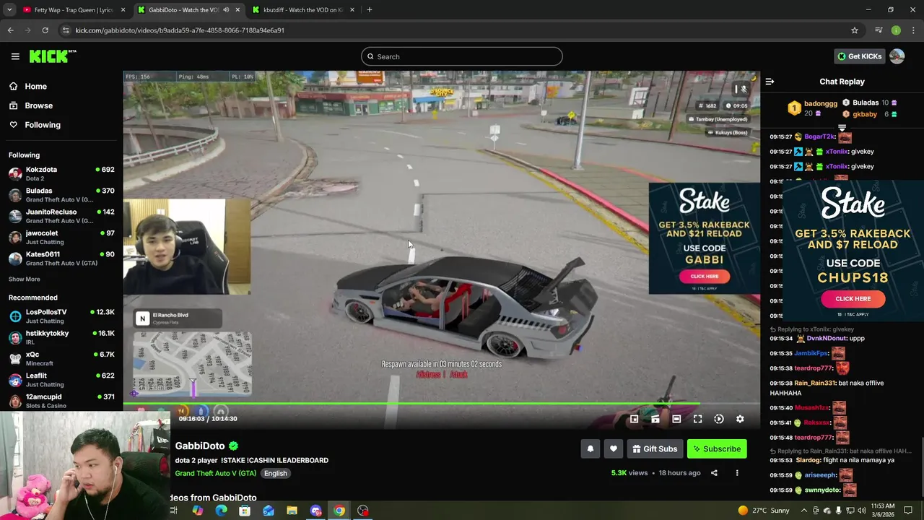Mute the GabbiDoto browser tab audio icon
The height and width of the screenshot is (520, 924).
(x=226, y=10)
